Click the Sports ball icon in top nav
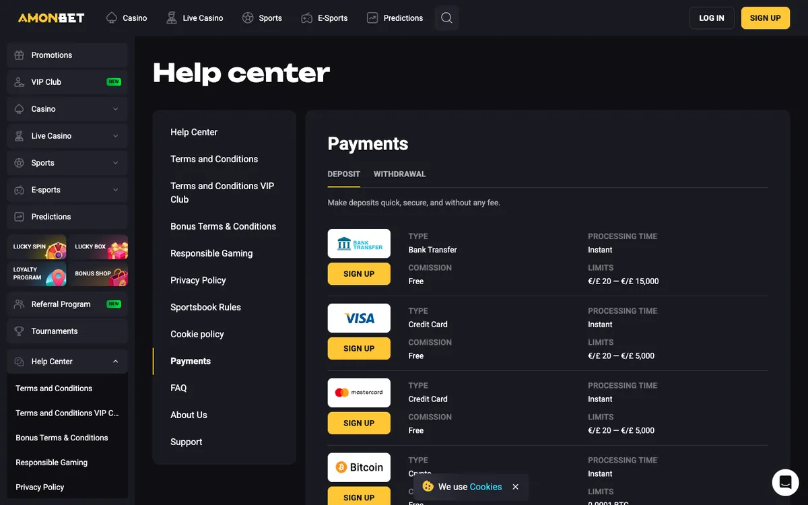 click(x=248, y=18)
